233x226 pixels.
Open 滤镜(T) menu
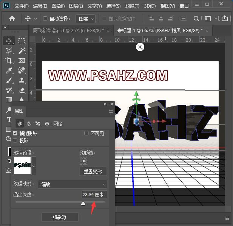132,6
